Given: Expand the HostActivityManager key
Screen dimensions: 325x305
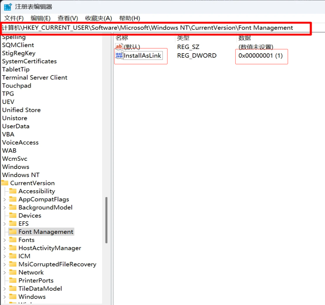Looking at the screenshot, I should pos(5,248).
